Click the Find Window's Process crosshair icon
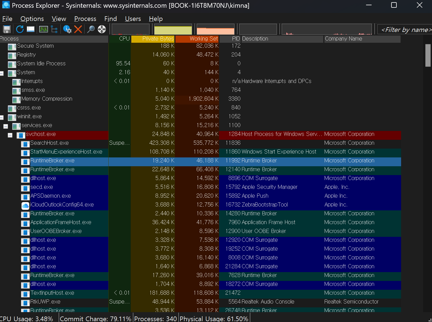The image size is (432, 322). click(102, 29)
